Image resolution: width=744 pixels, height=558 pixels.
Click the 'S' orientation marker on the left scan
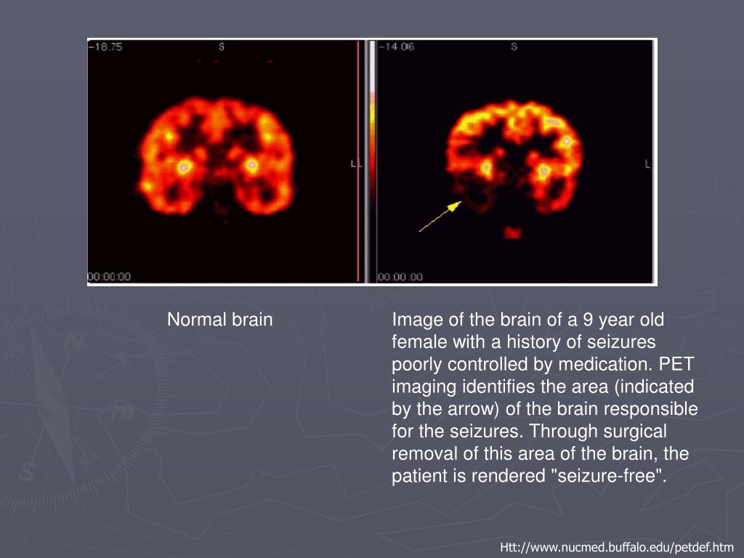pos(222,47)
